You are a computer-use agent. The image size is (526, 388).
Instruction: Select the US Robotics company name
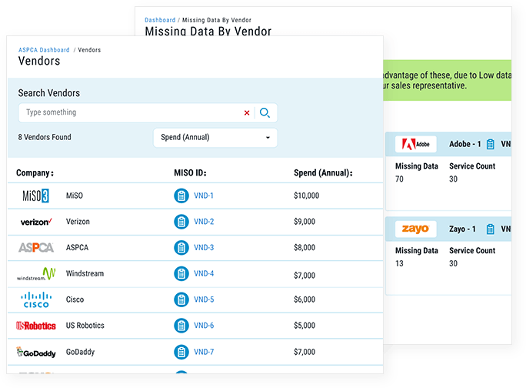85,326
